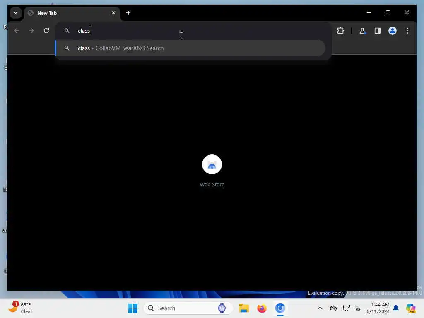The image size is (424, 318).
Task: Open Chrome Labs flask icon
Action: pos(362,31)
